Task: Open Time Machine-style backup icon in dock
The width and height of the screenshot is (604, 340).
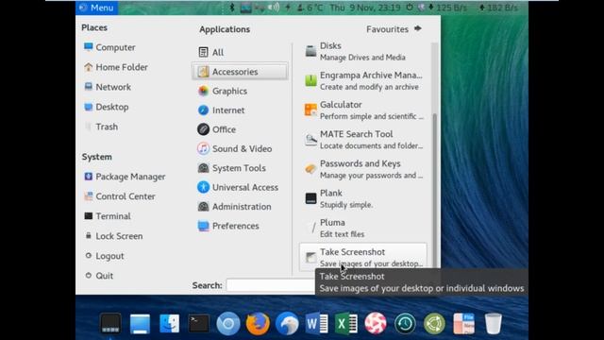Action: pos(405,323)
